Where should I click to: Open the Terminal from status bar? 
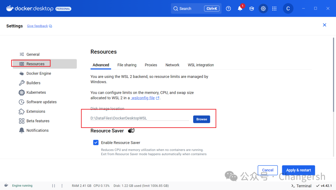click(301, 186)
